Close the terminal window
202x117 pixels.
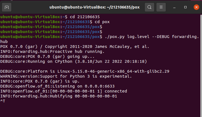click(x=196, y=7)
